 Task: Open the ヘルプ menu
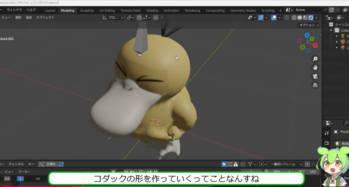point(31,10)
